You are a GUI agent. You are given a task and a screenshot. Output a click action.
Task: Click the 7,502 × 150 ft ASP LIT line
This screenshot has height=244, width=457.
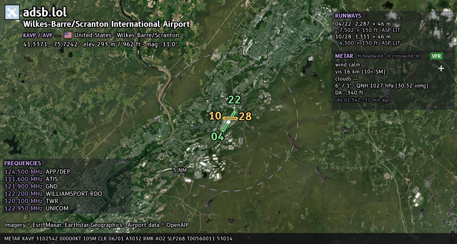click(370, 30)
